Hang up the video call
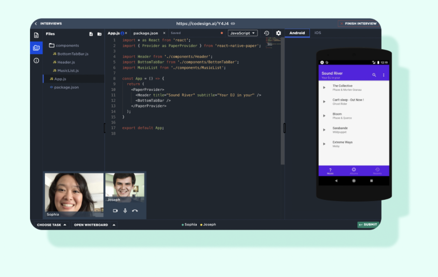The width and height of the screenshot is (438, 277). tap(135, 211)
